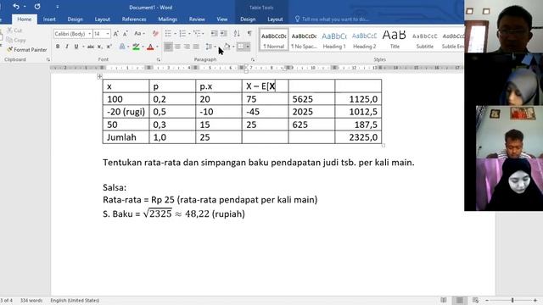Open the Mailings tab
The image size is (543, 305).
pos(168,19)
